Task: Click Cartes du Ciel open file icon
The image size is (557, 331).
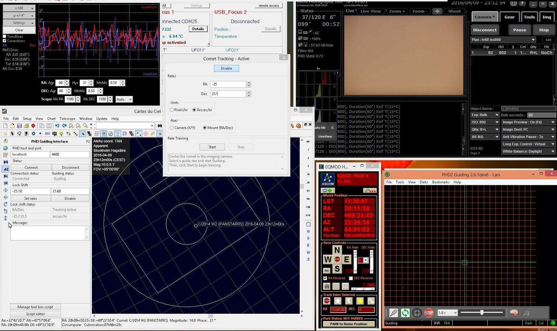Action: click(12, 126)
